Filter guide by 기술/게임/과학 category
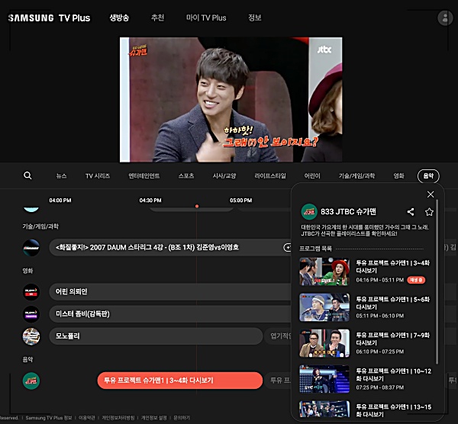The width and height of the screenshot is (458, 424). click(x=356, y=175)
